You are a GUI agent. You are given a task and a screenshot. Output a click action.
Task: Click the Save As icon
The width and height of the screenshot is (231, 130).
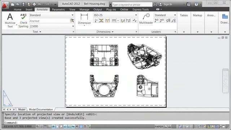click(x=29, y=4)
